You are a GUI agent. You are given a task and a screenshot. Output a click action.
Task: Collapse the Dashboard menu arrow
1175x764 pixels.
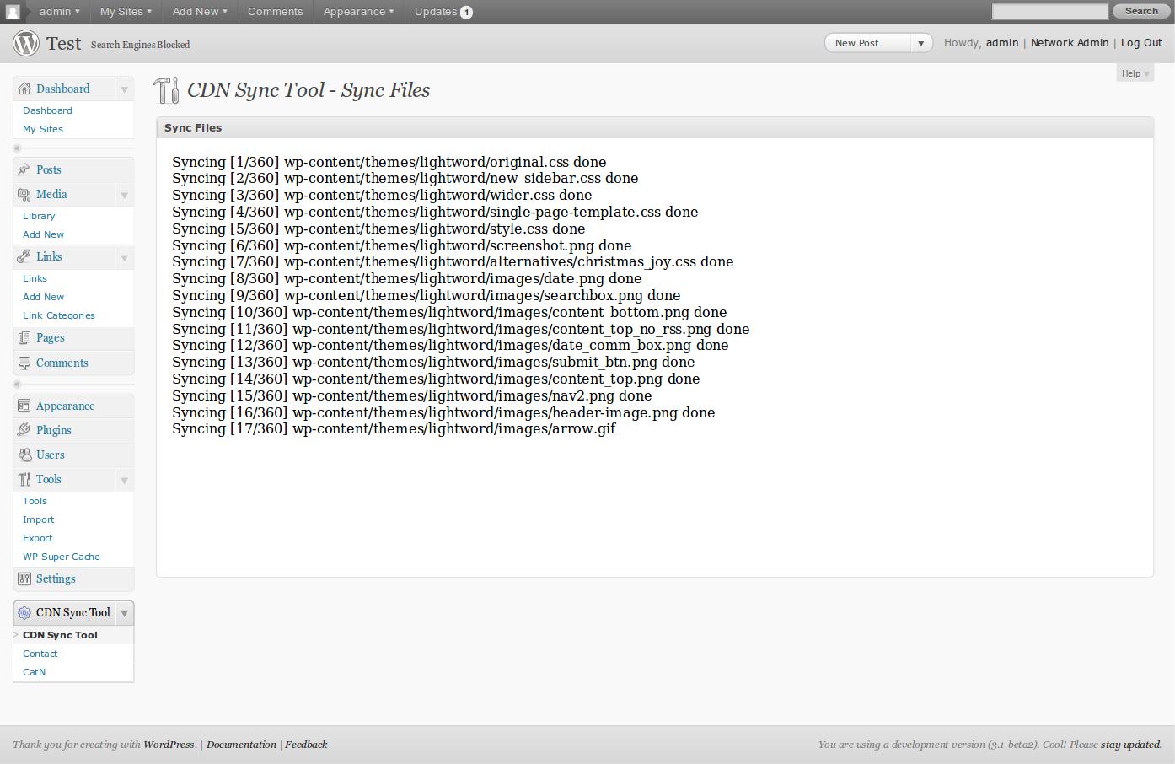pos(124,89)
